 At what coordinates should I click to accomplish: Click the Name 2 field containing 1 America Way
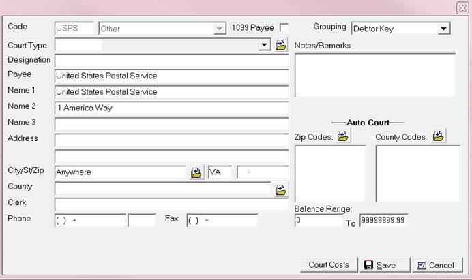171,108
